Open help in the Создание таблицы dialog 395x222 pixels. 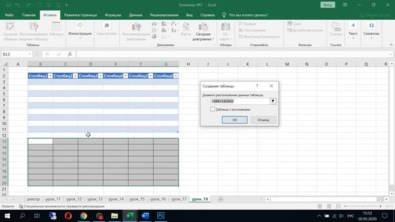(x=257, y=86)
